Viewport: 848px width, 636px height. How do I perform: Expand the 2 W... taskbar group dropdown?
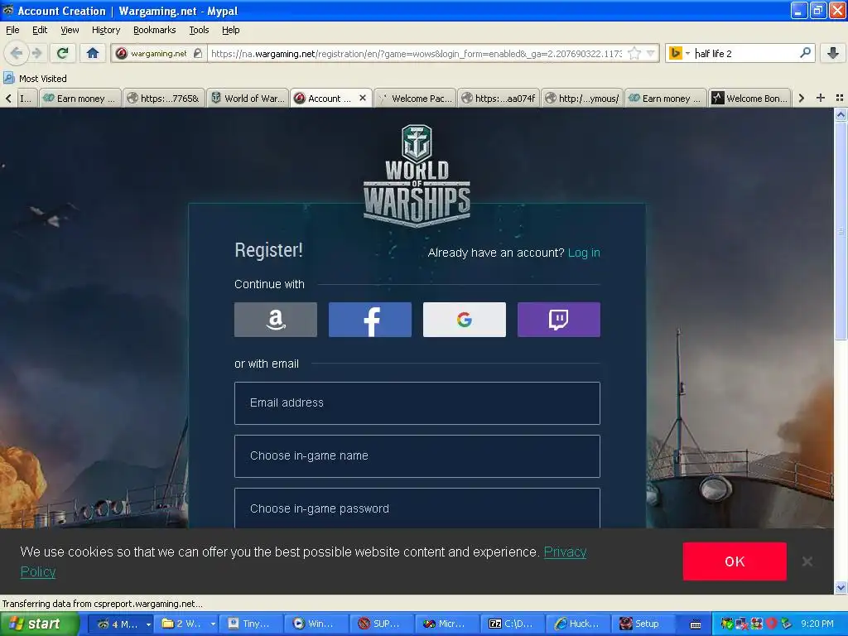coord(213,624)
